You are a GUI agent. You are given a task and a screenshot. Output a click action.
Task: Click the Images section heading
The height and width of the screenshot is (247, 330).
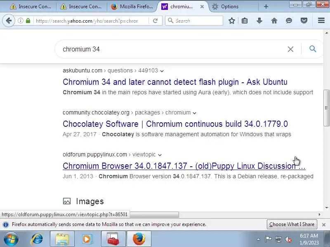(90, 201)
